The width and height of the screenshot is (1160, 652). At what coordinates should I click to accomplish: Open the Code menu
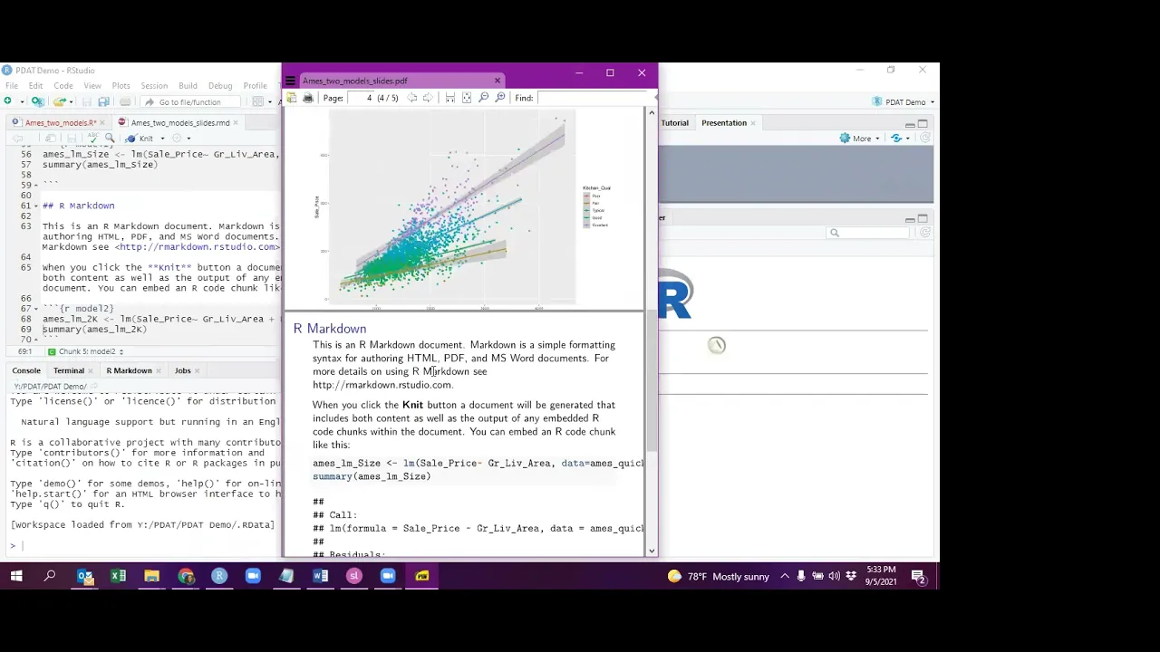point(63,86)
